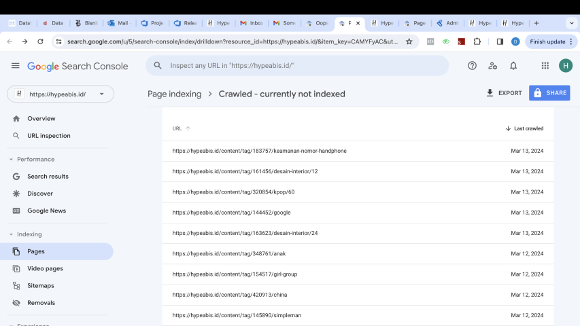The width and height of the screenshot is (580, 326).
Task: Click the browser forward arrow
Action: pyautogui.click(x=24, y=41)
